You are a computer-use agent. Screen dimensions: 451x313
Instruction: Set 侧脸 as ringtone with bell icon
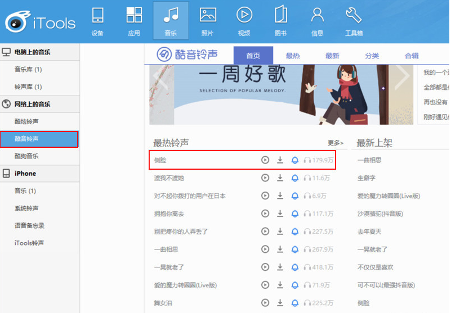coord(294,160)
